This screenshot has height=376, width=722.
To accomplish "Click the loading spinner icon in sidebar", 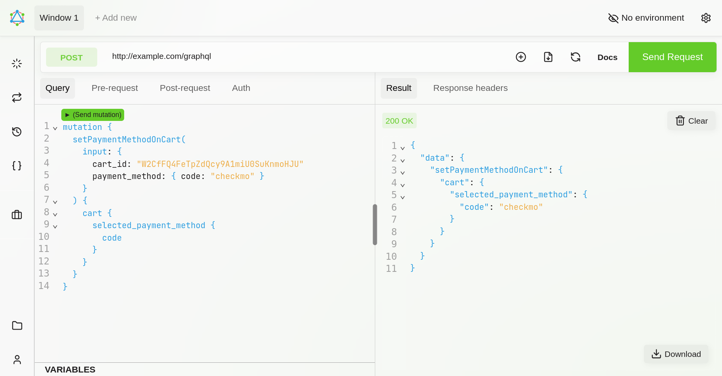I will (x=17, y=64).
